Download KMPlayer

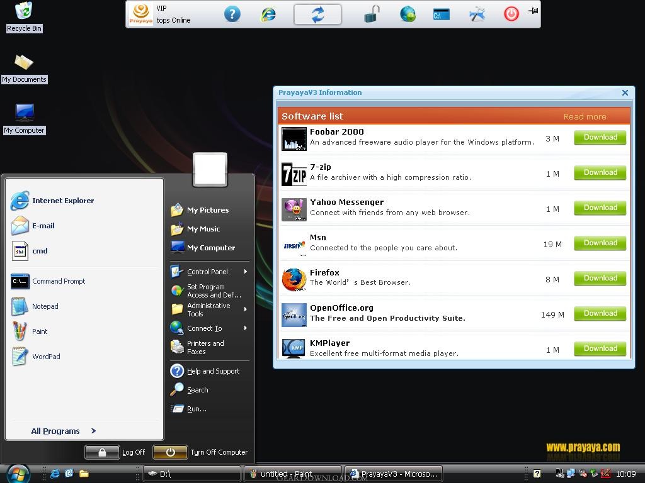pyautogui.click(x=600, y=348)
